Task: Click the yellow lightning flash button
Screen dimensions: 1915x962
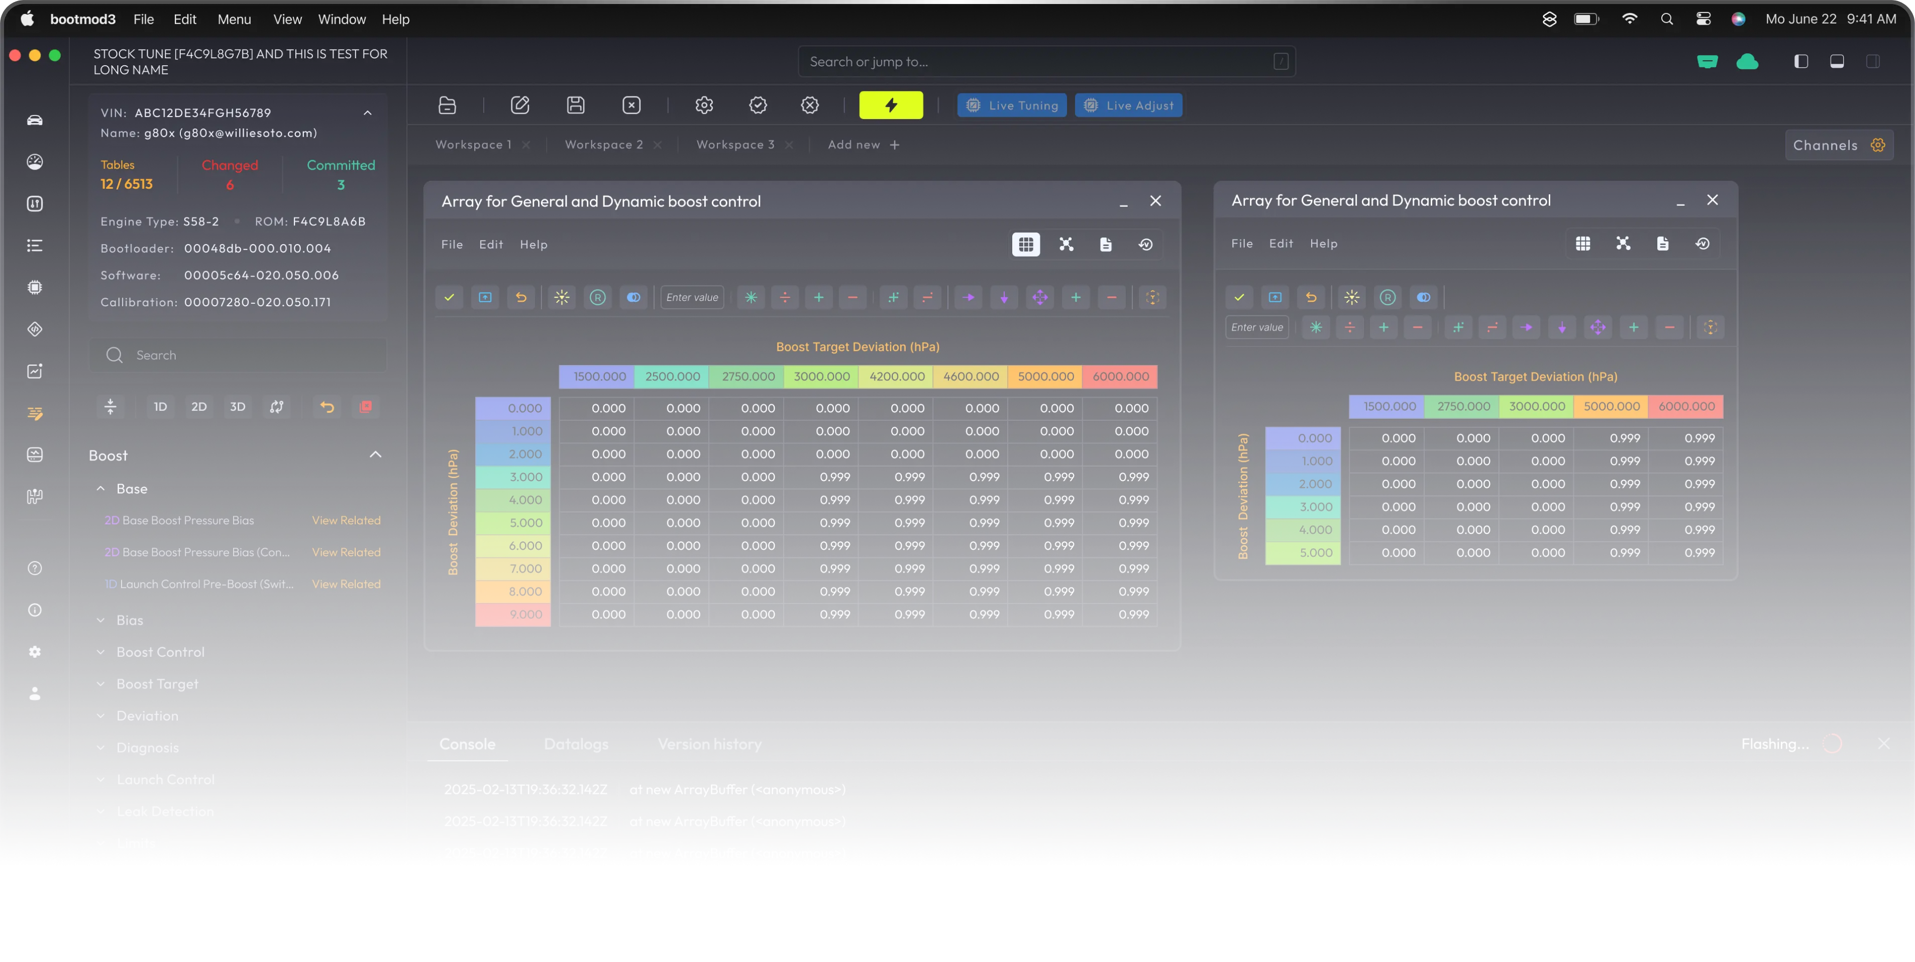Action: tap(891, 105)
